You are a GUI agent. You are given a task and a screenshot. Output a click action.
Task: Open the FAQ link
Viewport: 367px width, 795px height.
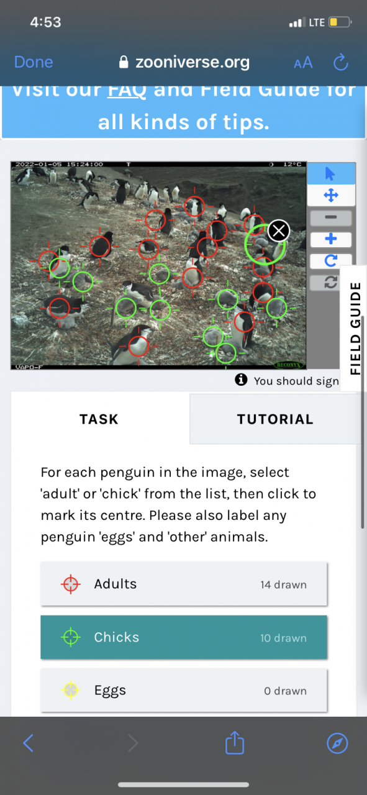(x=127, y=89)
